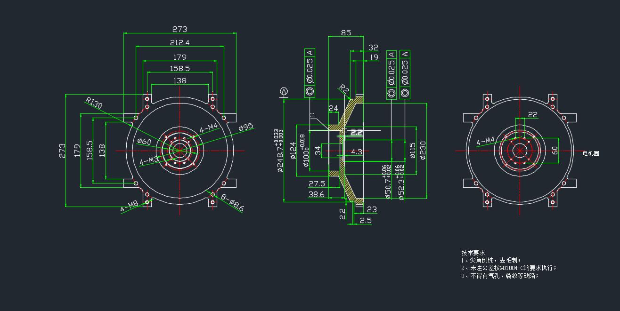
Task: Select the 85 width dimension
Action: tap(346, 33)
